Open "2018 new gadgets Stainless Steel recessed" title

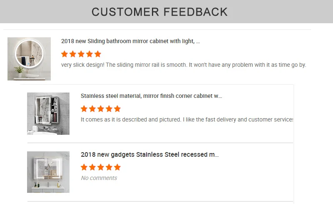point(149,155)
